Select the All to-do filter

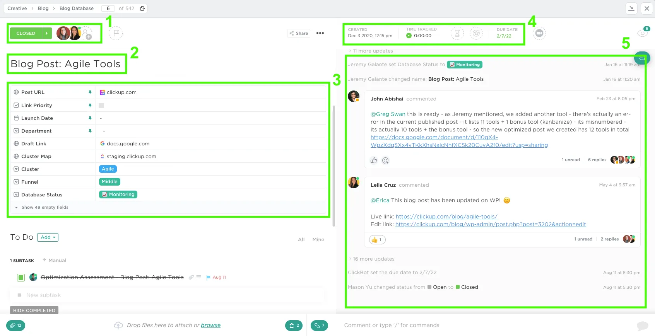301,240
